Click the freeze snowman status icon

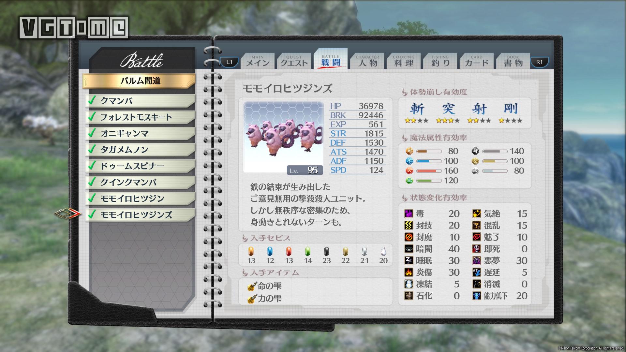click(409, 284)
